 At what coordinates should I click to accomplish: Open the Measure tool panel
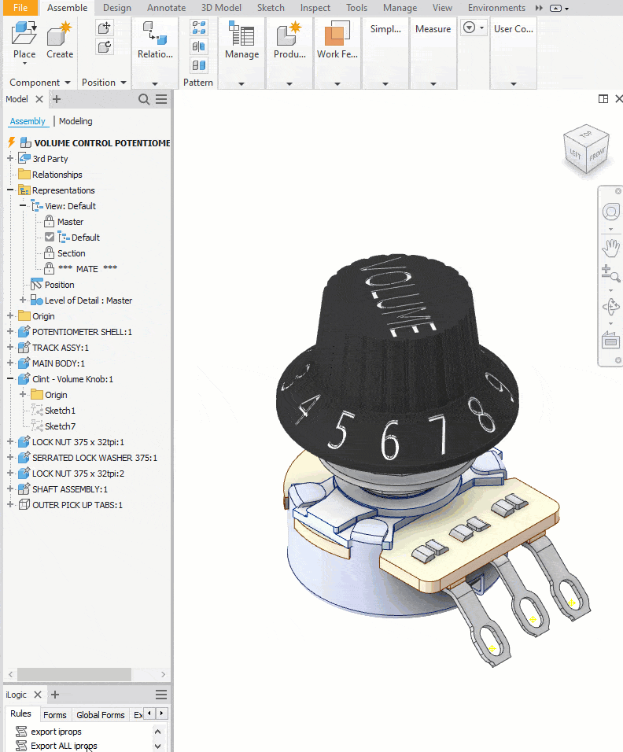click(x=433, y=29)
